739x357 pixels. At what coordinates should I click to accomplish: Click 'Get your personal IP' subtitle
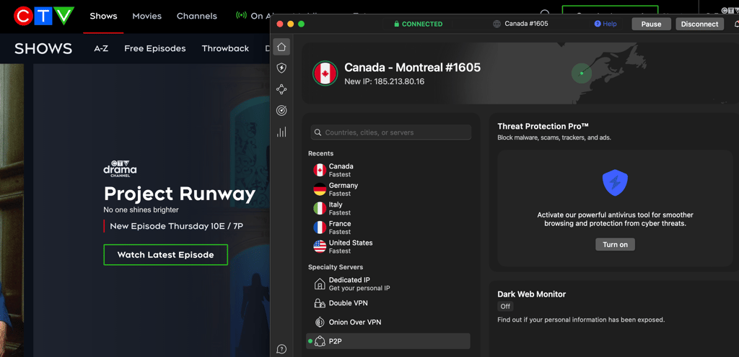click(x=359, y=288)
